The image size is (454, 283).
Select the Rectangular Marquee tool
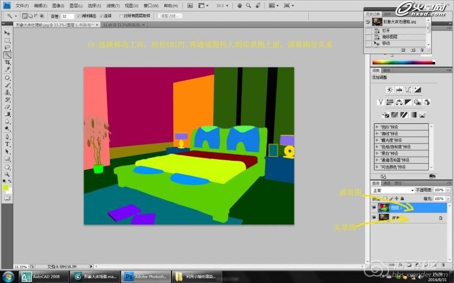pos(7,41)
